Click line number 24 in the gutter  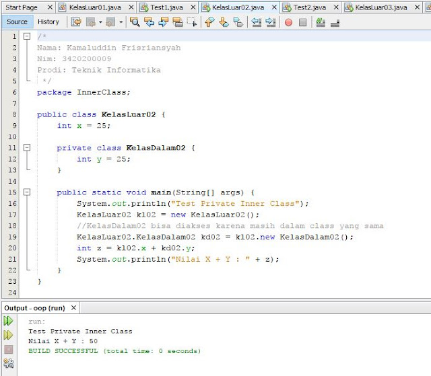pyautogui.click(x=12, y=293)
